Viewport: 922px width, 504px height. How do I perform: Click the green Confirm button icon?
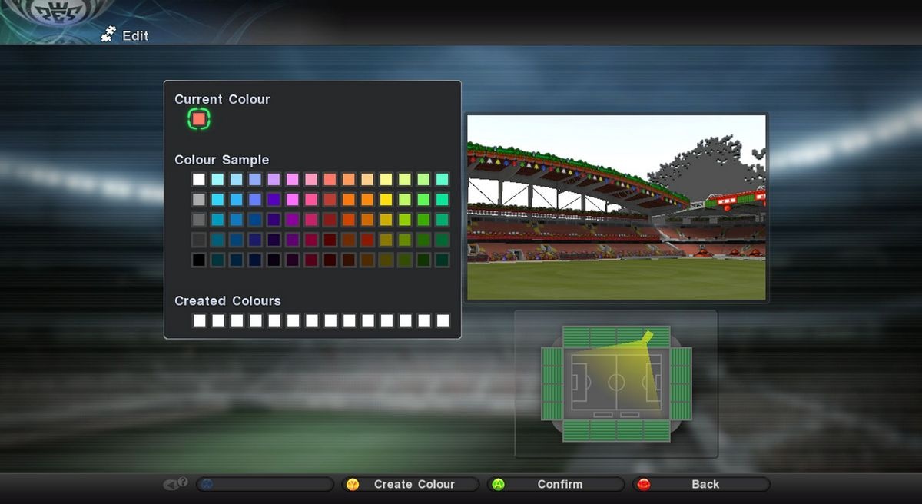[498, 484]
